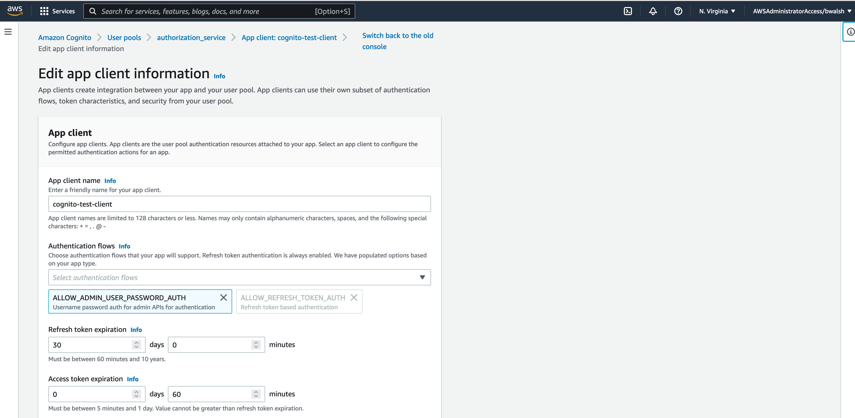Switch back to the old console
The height and width of the screenshot is (418, 855).
tap(398, 41)
